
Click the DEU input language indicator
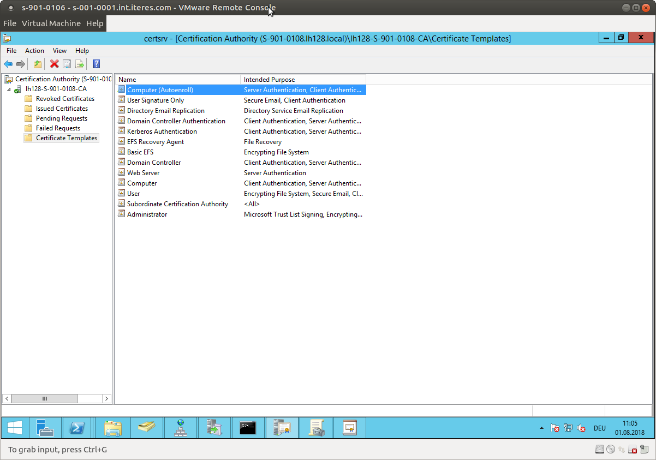[600, 428]
